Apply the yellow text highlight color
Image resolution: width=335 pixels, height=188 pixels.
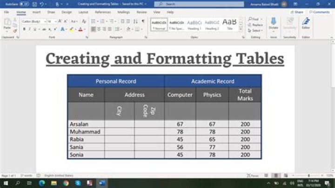coord(72,29)
